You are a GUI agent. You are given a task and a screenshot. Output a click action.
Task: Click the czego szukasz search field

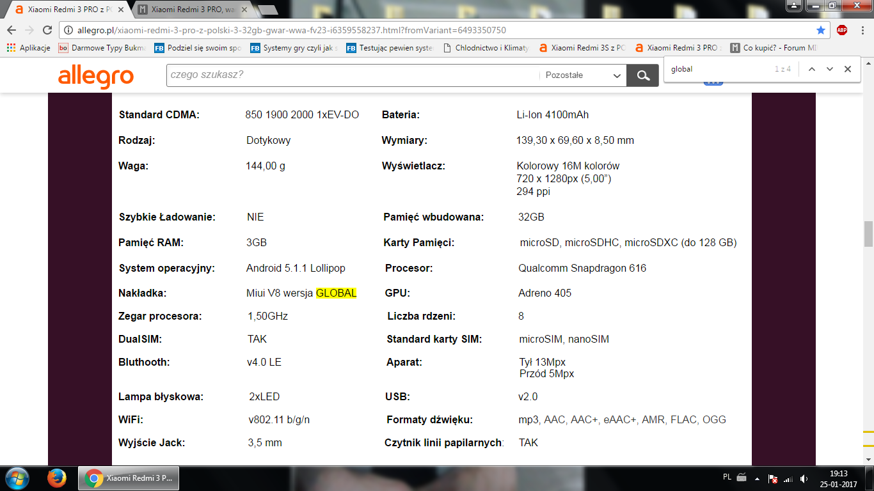coord(352,75)
